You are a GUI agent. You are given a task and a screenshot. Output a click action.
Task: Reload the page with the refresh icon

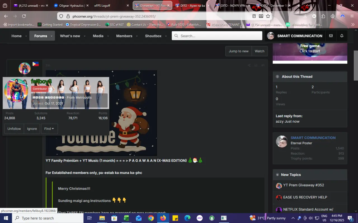click(x=24, y=16)
